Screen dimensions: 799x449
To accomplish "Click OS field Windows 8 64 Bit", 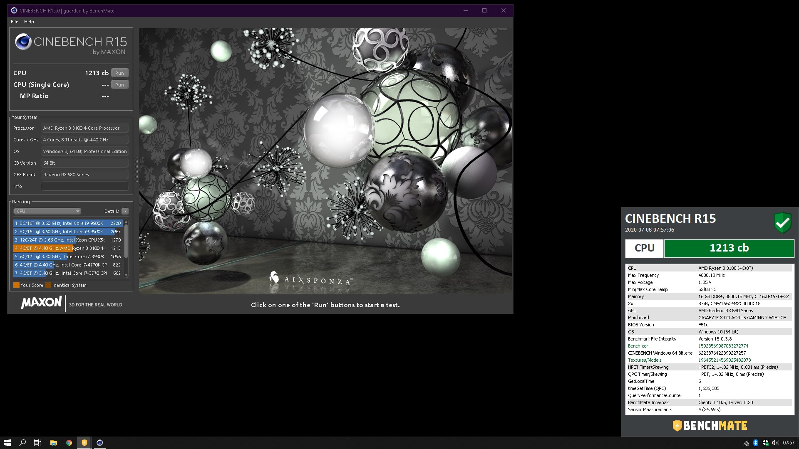I will tap(85, 151).
